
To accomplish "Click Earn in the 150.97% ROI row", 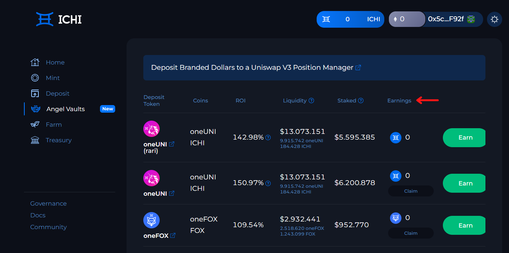I will click(464, 184).
